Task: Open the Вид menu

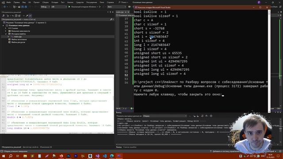Action: click(24, 2)
